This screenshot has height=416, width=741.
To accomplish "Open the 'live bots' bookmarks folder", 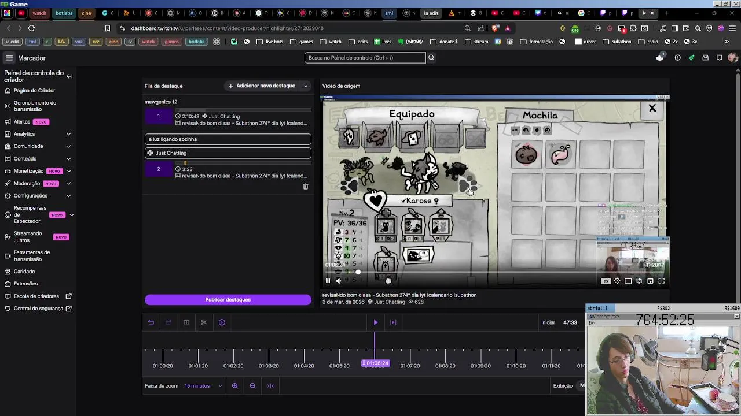I will 270,42.
